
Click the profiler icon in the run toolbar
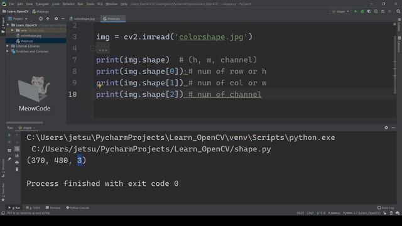point(376,11)
